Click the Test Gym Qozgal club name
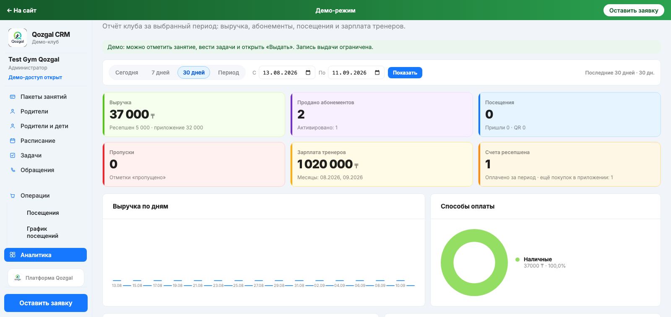671x317 pixels. point(34,59)
